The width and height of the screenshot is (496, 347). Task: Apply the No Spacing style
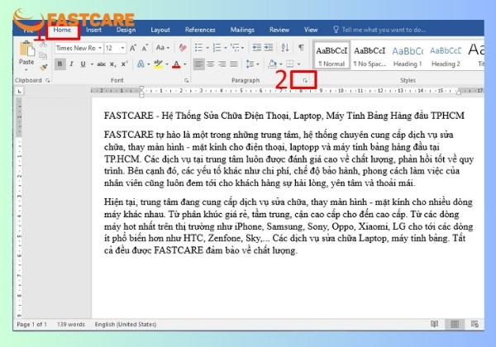(370, 55)
